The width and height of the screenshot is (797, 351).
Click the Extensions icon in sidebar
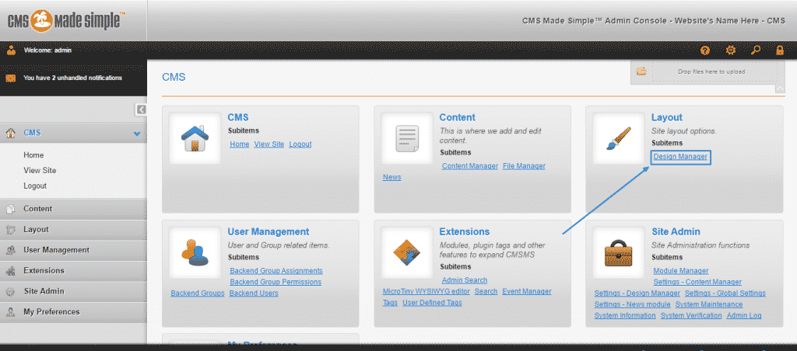10,271
